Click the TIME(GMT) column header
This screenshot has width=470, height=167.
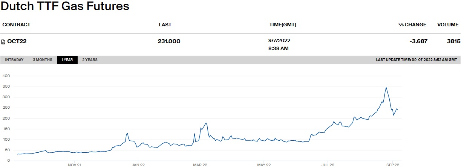point(282,25)
